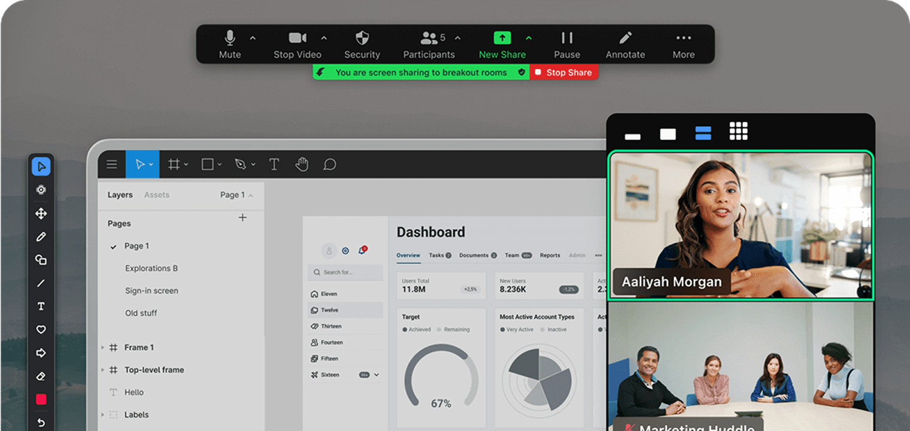Expand the shape tool dropdown
Image resolution: width=910 pixels, height=431 pixels.
(x=219, y=163)
